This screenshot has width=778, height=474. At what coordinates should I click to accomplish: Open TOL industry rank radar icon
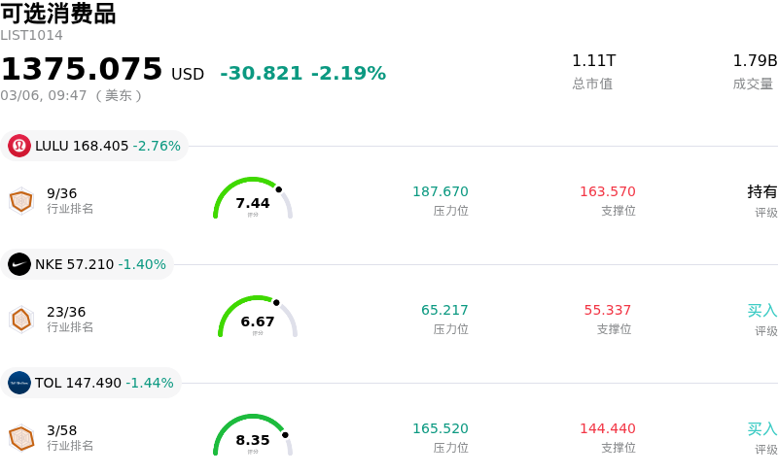point(20,437)
